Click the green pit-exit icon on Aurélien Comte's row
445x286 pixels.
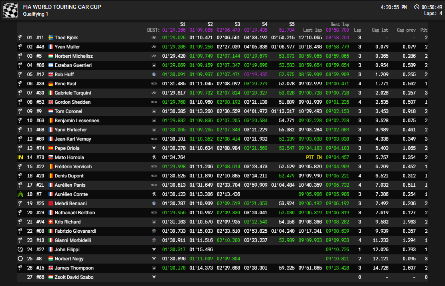pyautogui.click(x=20, y=194)
